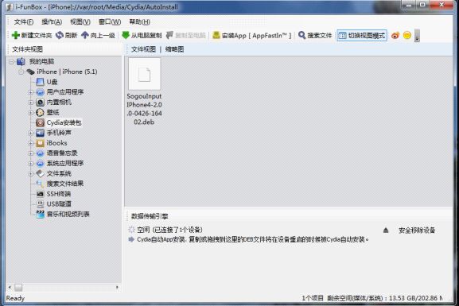Screen dimensions: 459x306
Task: Select the iPhone device icon in tree
Action: [x=30, y=72]
